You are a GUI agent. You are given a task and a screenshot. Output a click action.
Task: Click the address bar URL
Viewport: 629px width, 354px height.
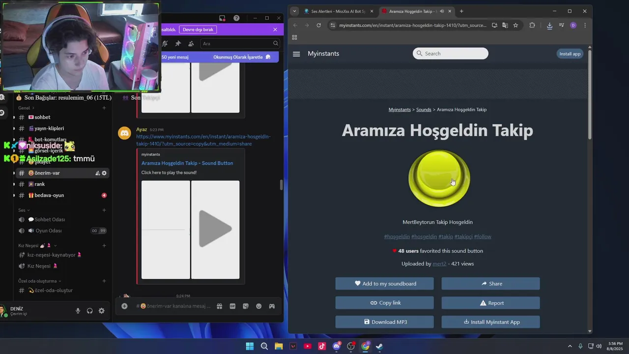pos(412,25)
